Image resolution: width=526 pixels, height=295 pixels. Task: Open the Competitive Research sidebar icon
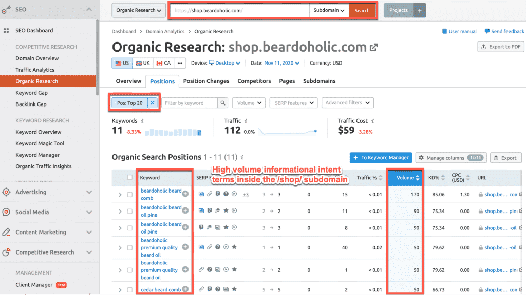6,252
